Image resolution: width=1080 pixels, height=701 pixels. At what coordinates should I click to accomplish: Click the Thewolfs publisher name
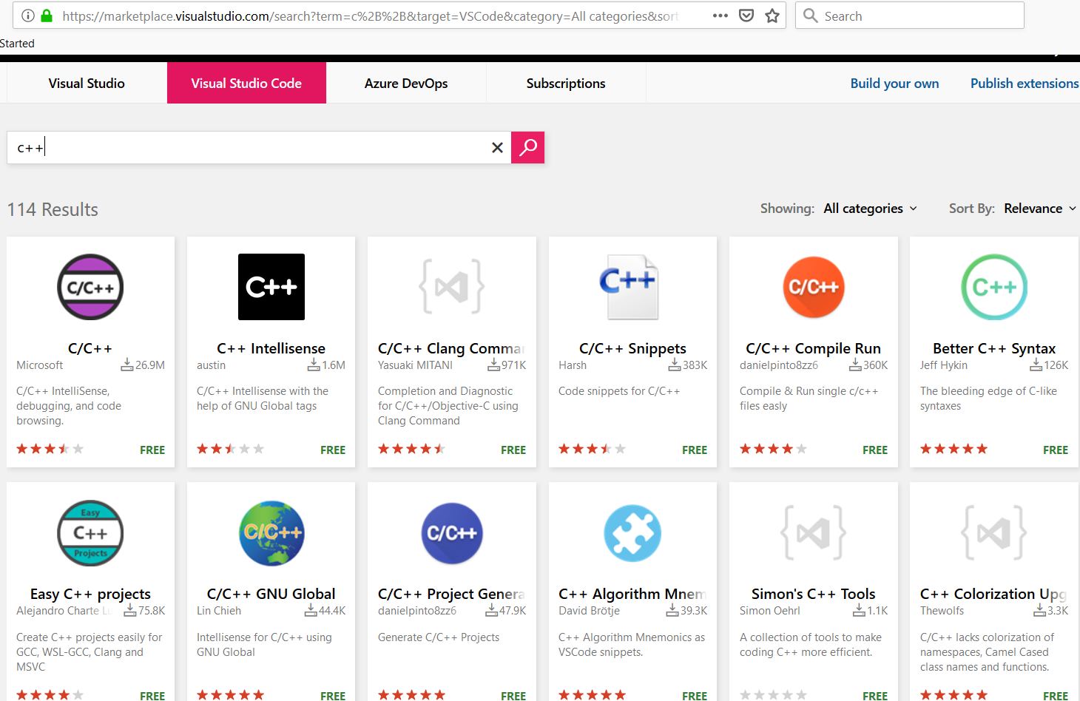pyautogui.click(x=942, y=611)
